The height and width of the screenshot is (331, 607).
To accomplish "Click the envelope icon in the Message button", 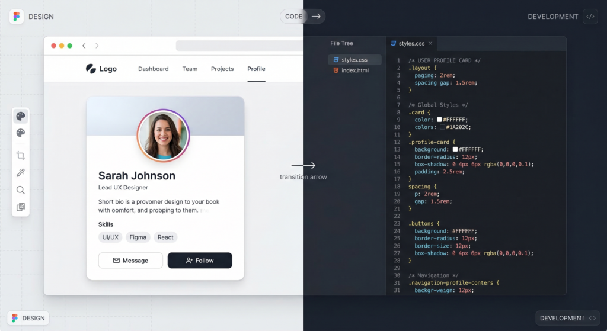I will 116,261.
